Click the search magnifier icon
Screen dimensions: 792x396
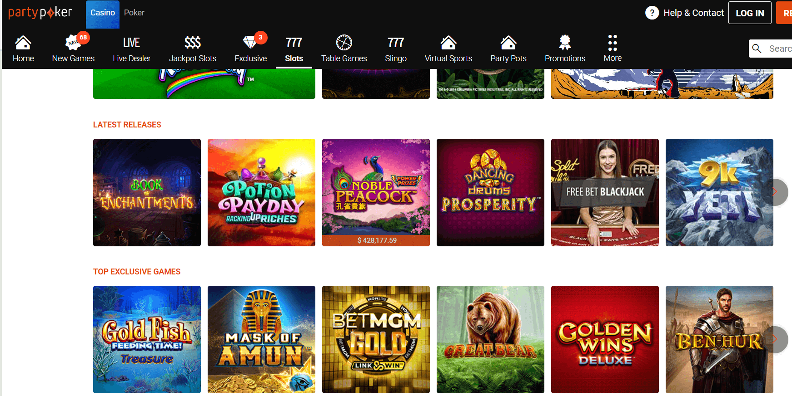click(x=757, y=49)
